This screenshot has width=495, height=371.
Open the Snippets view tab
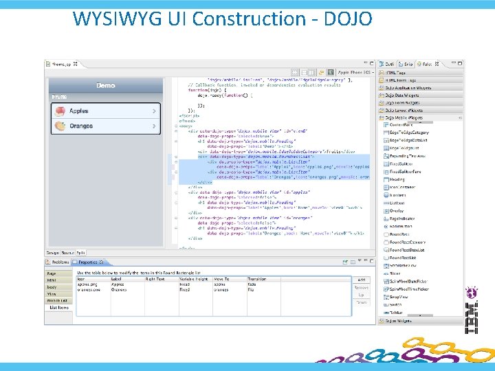406,64
